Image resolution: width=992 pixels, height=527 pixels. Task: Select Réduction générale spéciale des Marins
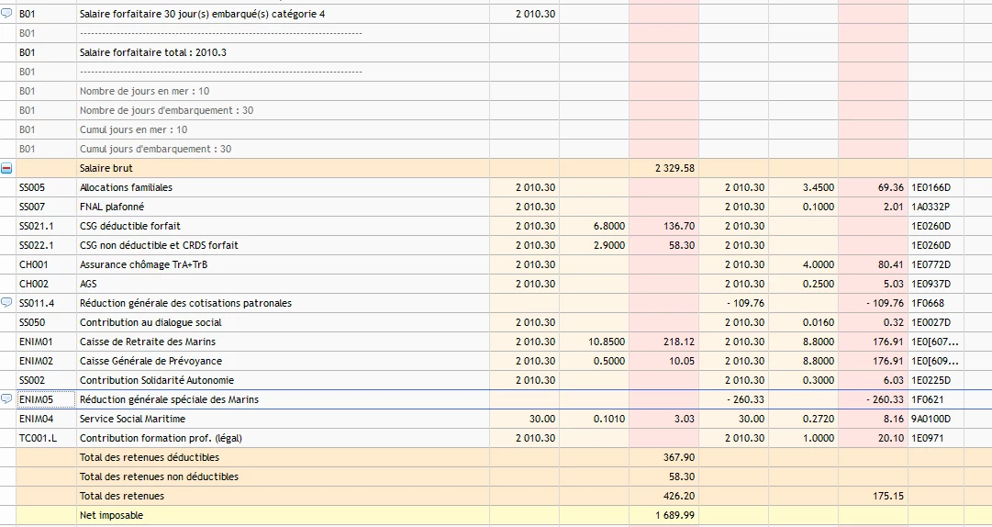169,399
